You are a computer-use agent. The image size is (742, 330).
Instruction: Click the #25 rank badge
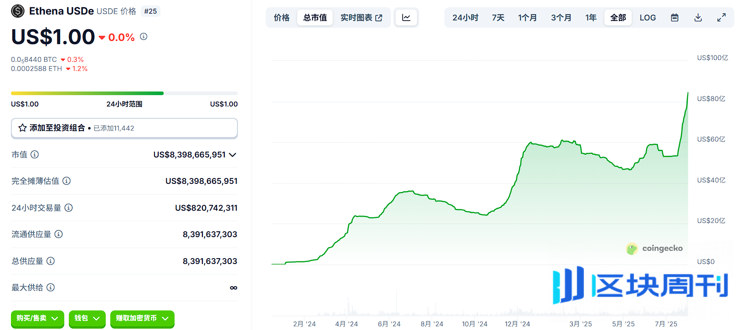coord(150,11)
